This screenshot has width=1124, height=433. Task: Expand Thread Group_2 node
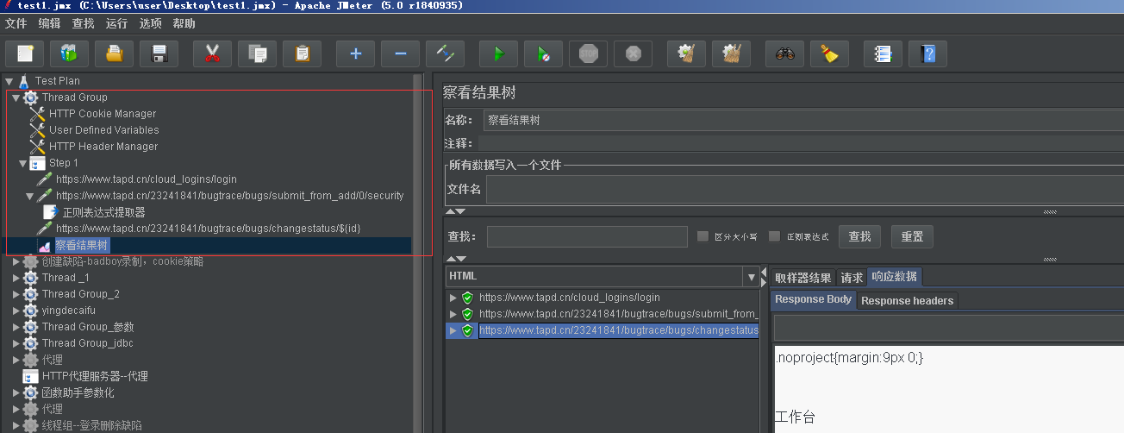[16, 294]
